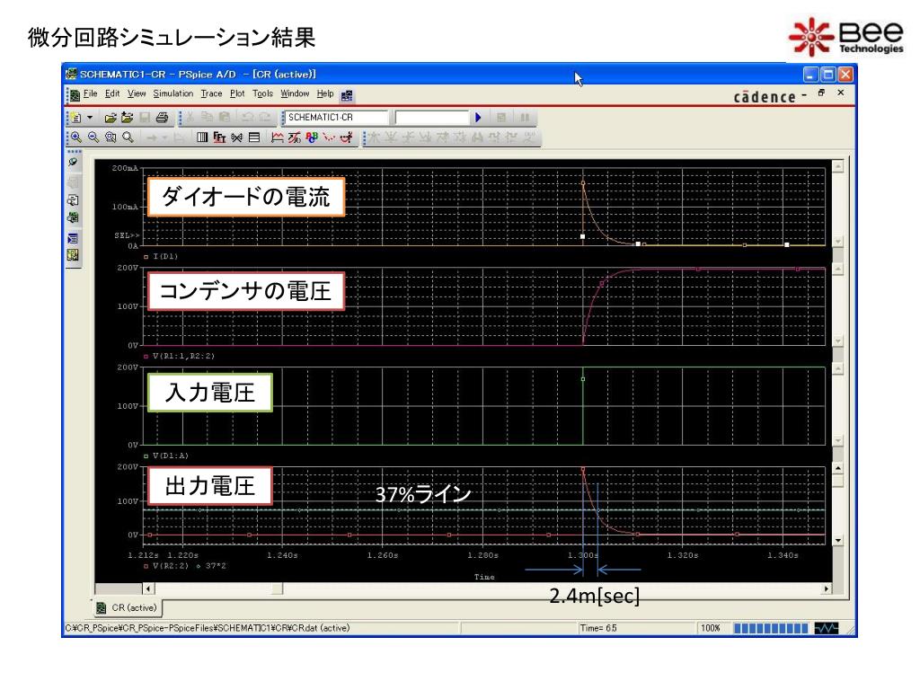Select the CR (active) tab
Viewport: 920px width, 690px height.
[128, 608]
